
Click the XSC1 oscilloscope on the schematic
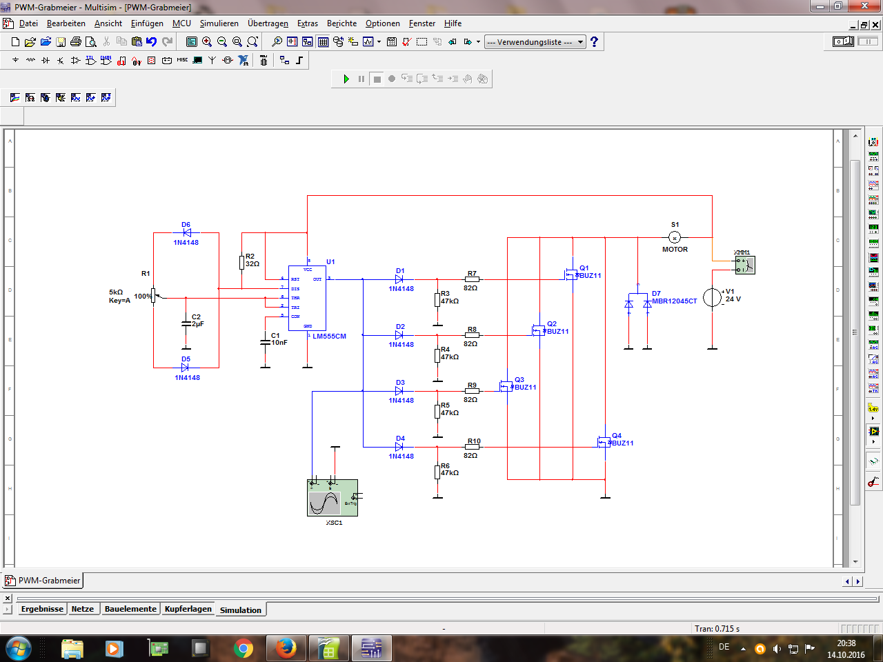pos(333,498)
